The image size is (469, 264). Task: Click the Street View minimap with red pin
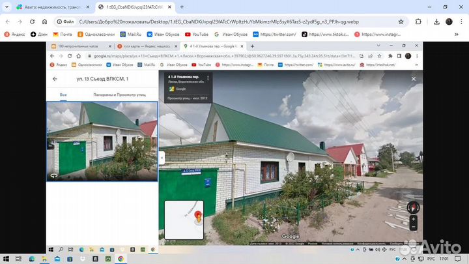(x=184, y=220)
